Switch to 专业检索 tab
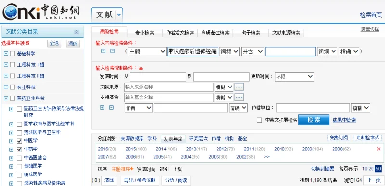 coord(145,33)
